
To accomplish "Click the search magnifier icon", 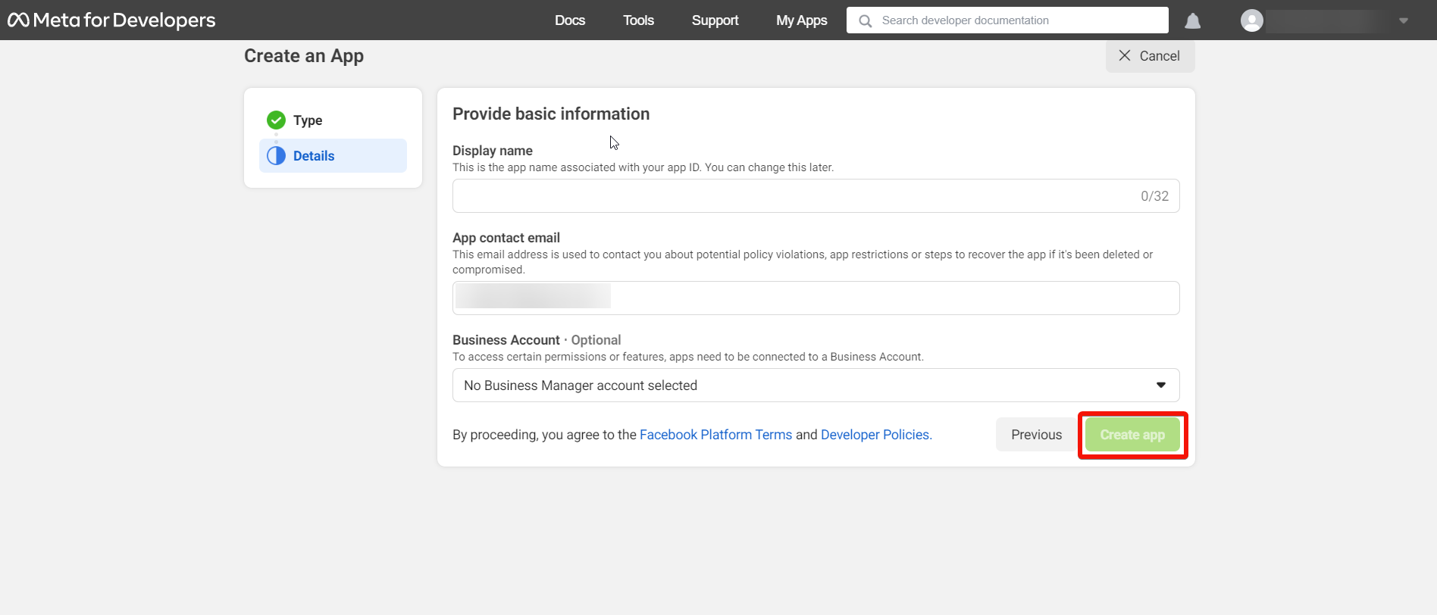I will pos(865,21).
